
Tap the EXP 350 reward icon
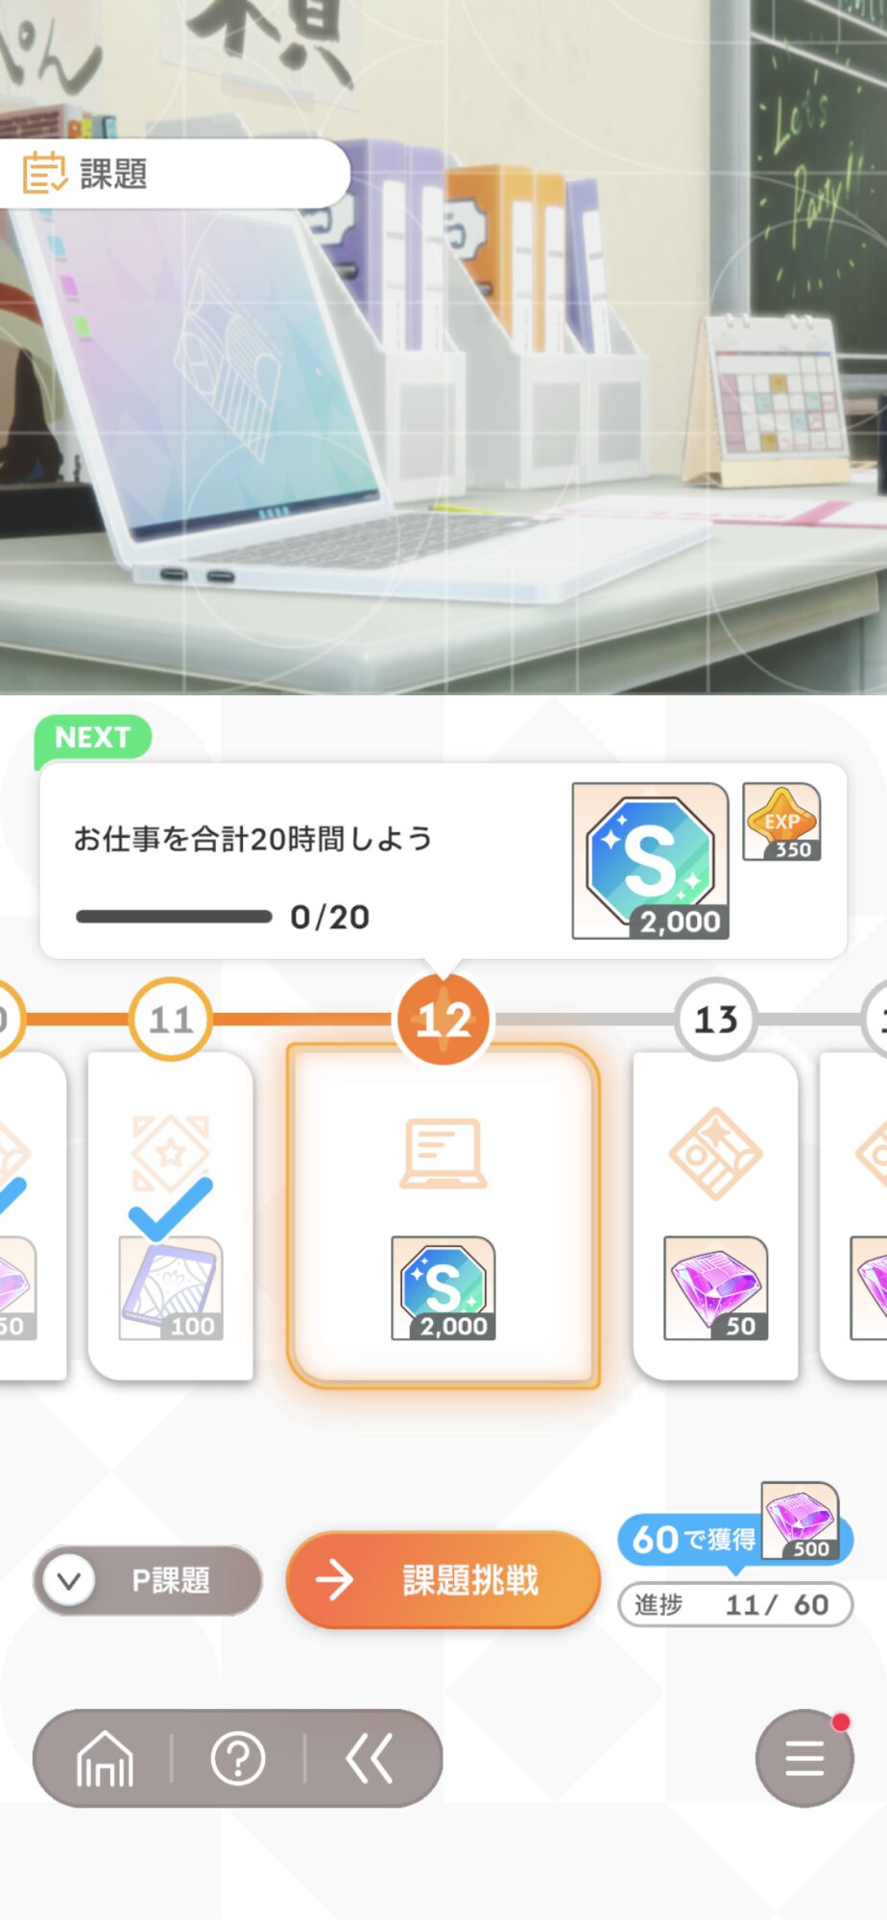[781, 822]
